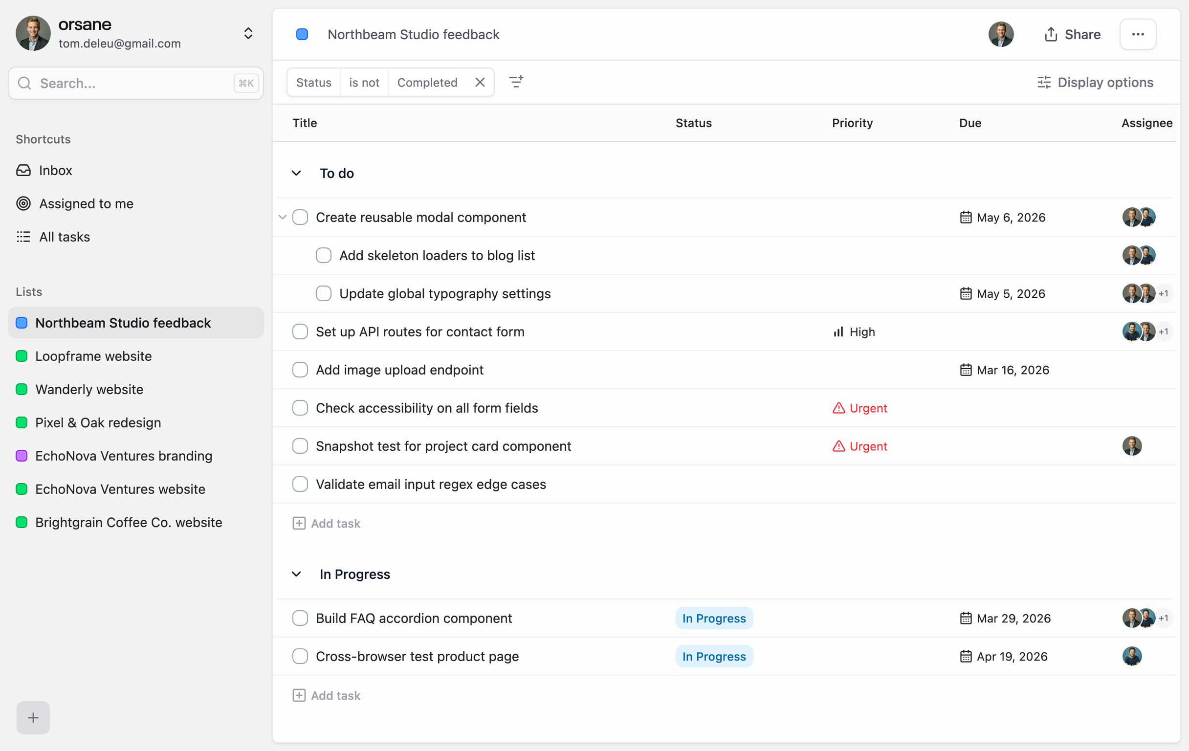Viewport: 1189px width, 751px height.
Task: Click the High priority bars icon
Action: coord(838,332)
